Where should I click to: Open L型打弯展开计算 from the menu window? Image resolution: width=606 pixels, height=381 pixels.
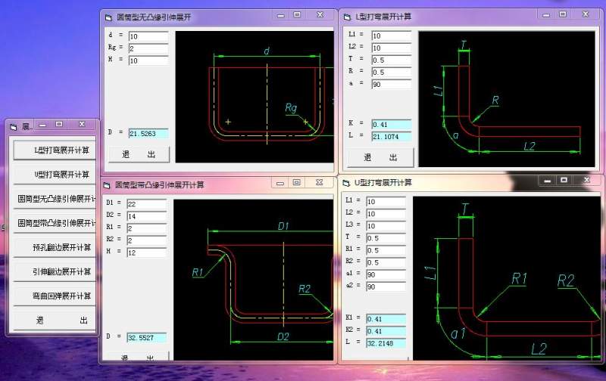tap(55, 150)
